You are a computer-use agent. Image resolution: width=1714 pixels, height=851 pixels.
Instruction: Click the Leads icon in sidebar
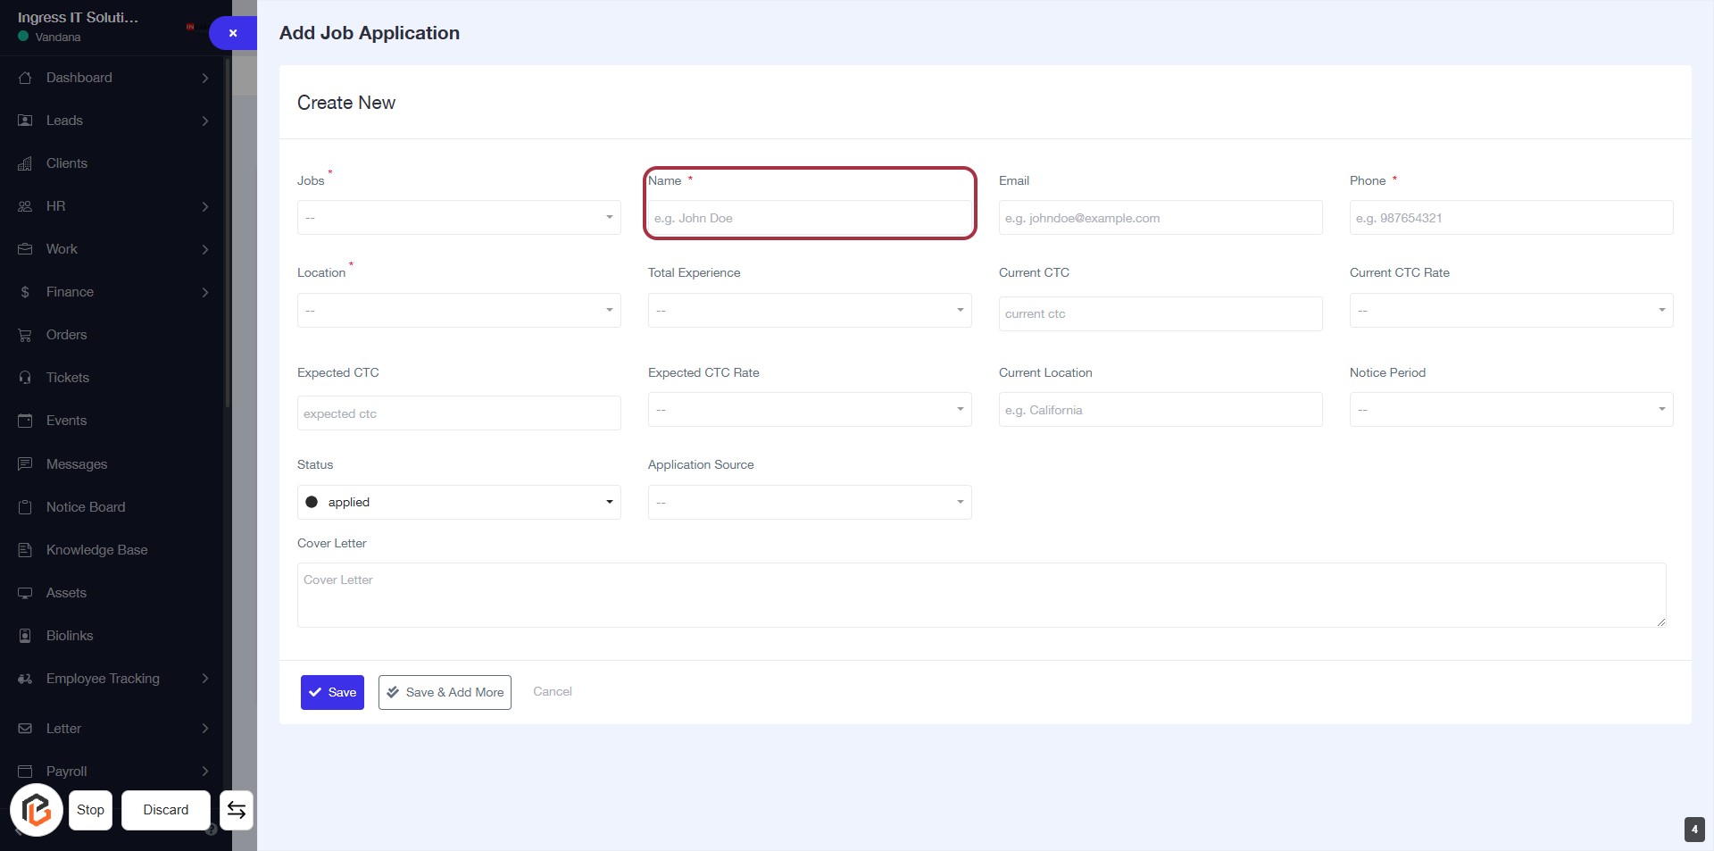[25, 121]
